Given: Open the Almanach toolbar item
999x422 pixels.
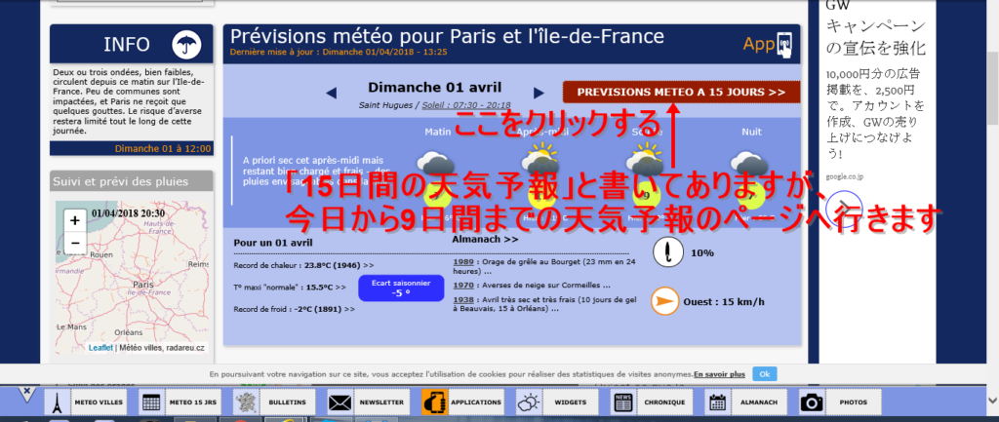Looking at the screenshot, I should (744, 402).
